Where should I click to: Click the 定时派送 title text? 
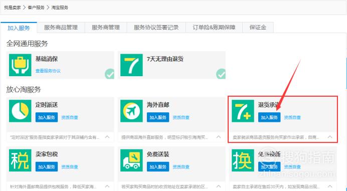click(x=47, y=105)
